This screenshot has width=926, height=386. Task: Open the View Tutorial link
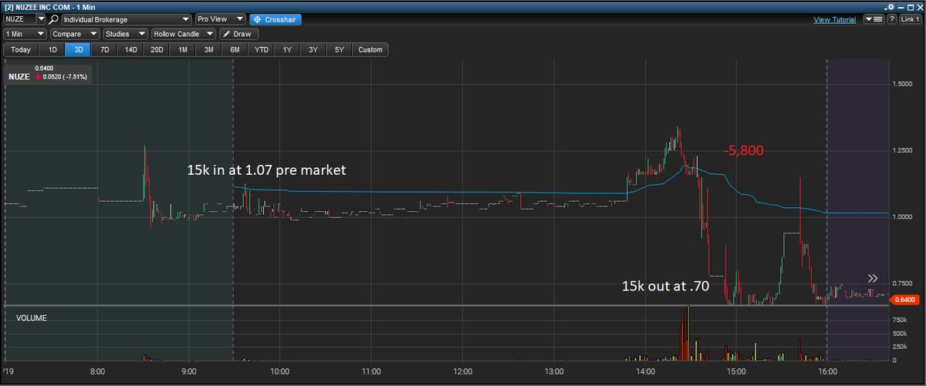(x=834, y=19)
